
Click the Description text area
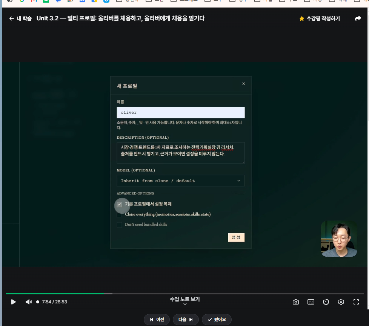tap(180, 153)
